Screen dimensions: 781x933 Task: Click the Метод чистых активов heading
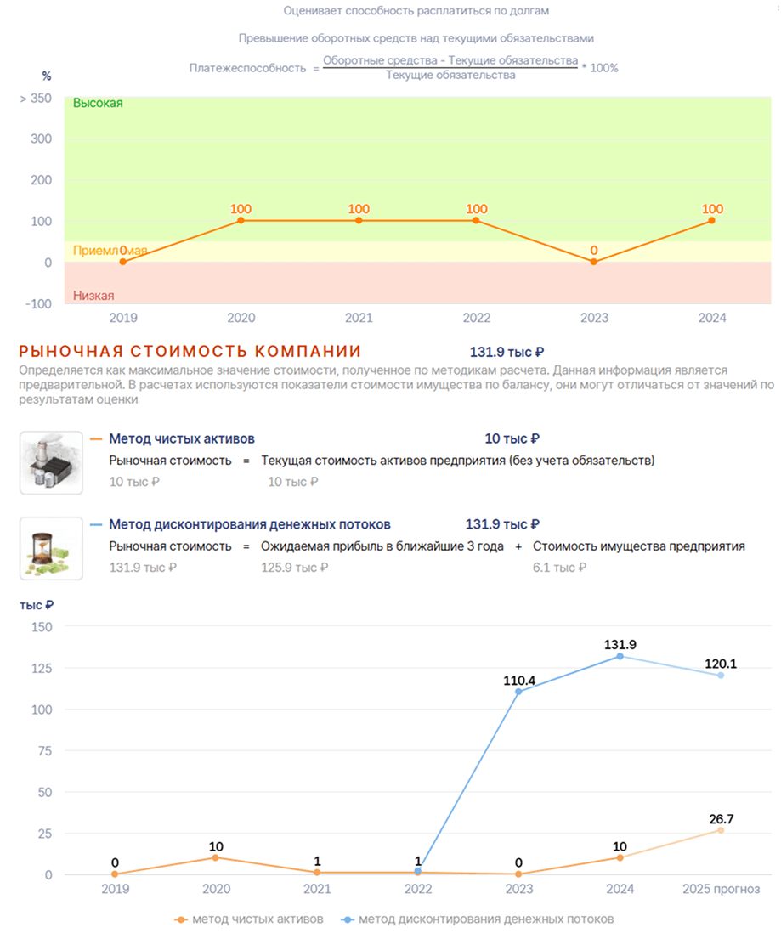tap(182, 439)
